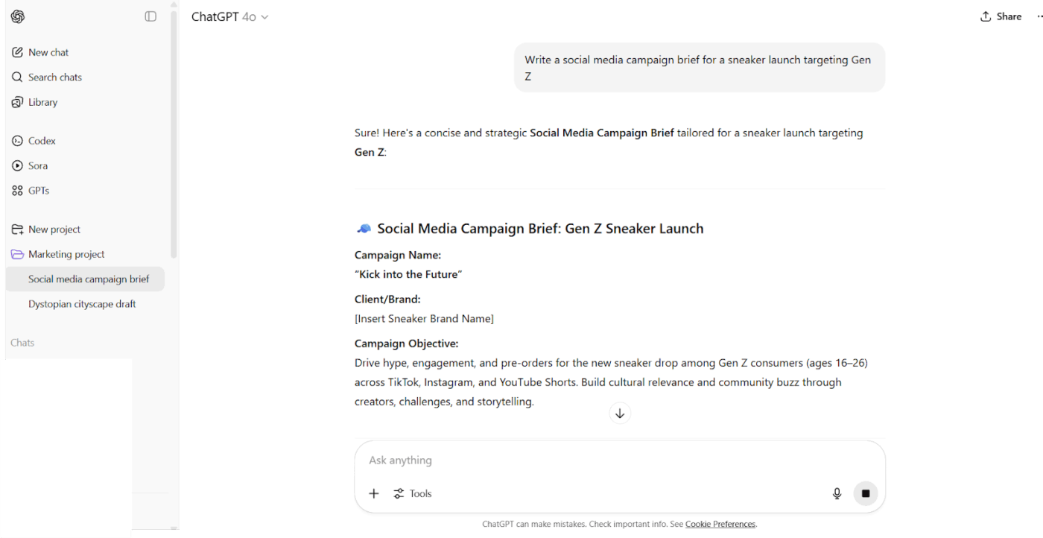Switch to the Dystopian cityscape draft chat
This screenshot has width=1043, height=538.
(82, 304)
